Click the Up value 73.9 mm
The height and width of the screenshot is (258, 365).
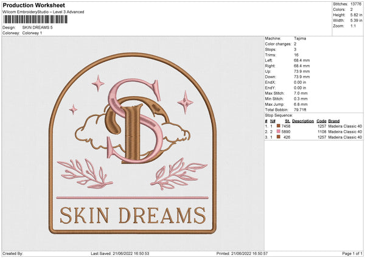(x=302, y=71)
